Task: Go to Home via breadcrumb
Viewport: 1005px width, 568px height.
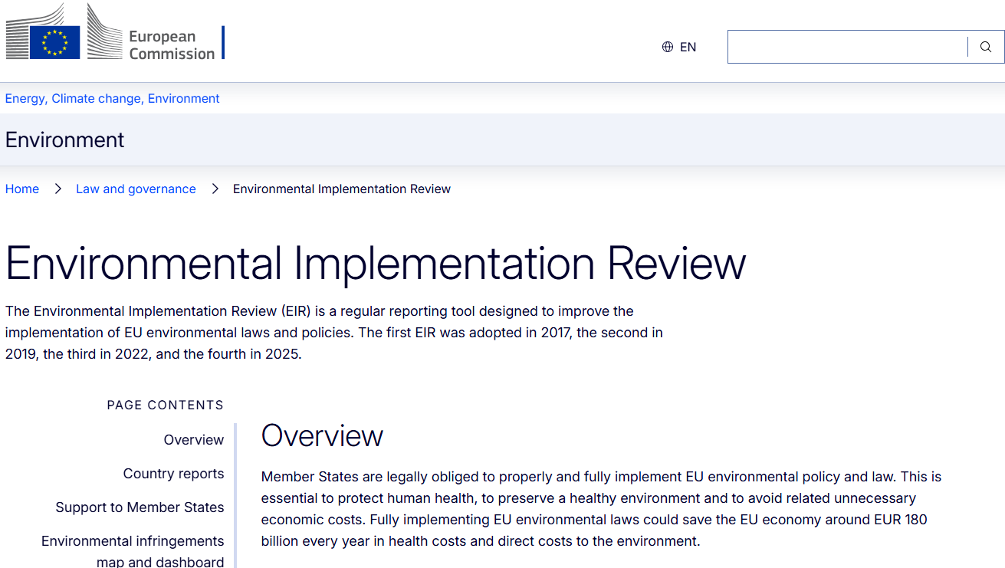Action: 22,189
